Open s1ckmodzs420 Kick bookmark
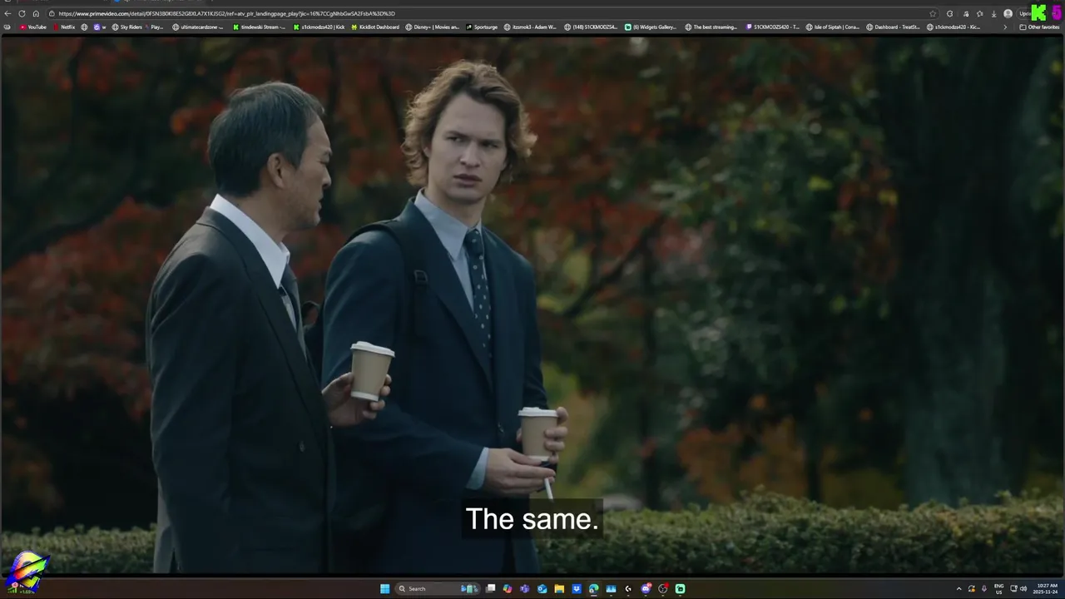 319,27
